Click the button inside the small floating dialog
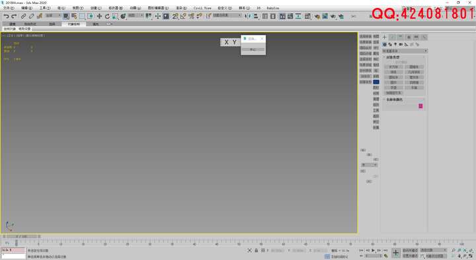The height and width of the screenshot is (260, 476). [253, 49]
